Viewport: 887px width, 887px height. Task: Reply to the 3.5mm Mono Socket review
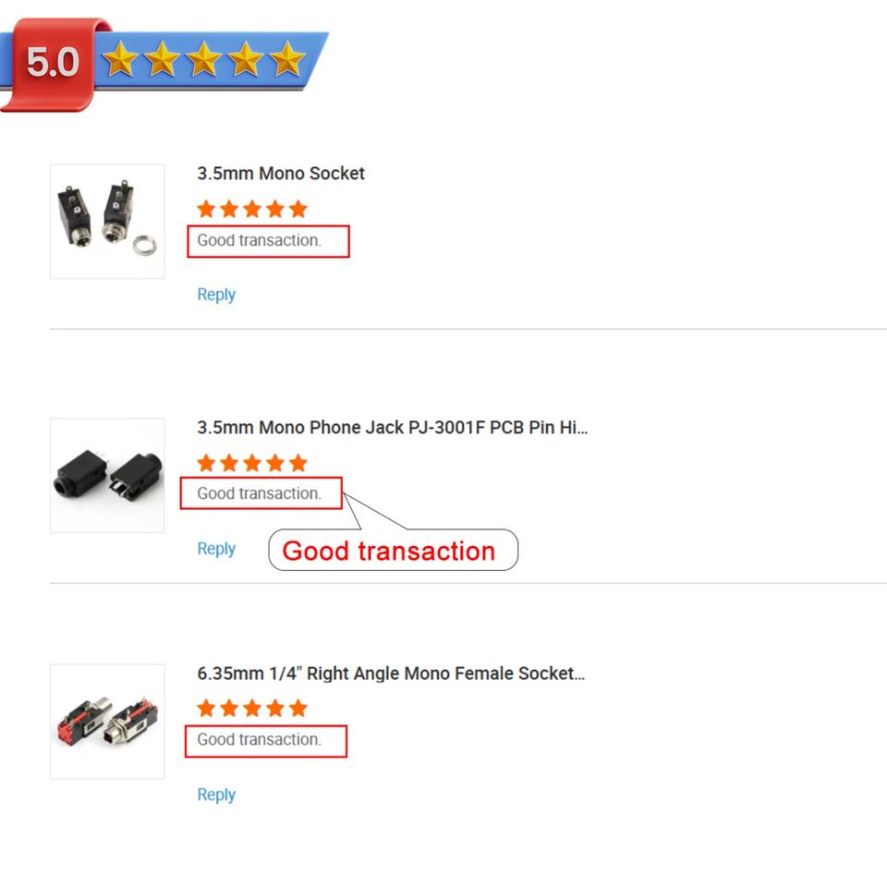tap(216, 295)
